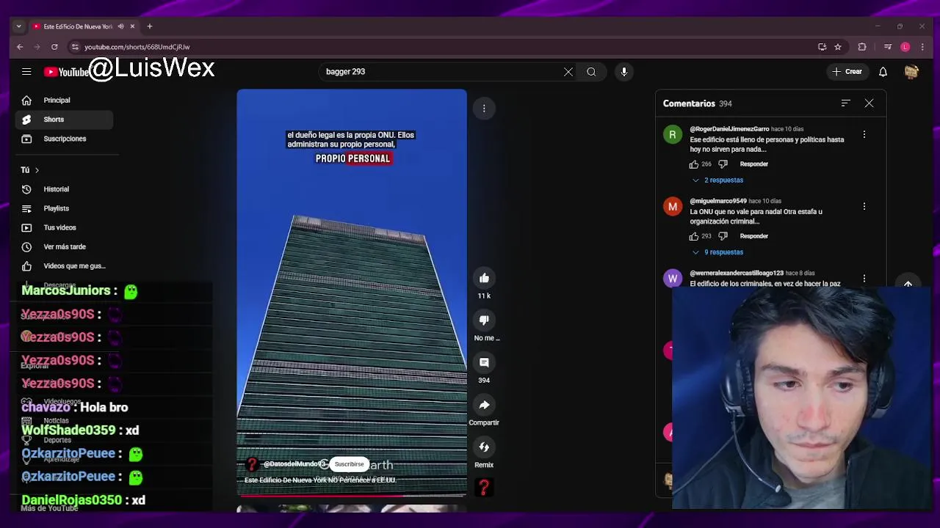940x528 pixels.
Task: Subscribe with the Suscribirse button
Action: click(350, 464)
